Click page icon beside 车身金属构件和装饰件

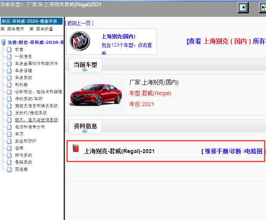coord(9,64)
